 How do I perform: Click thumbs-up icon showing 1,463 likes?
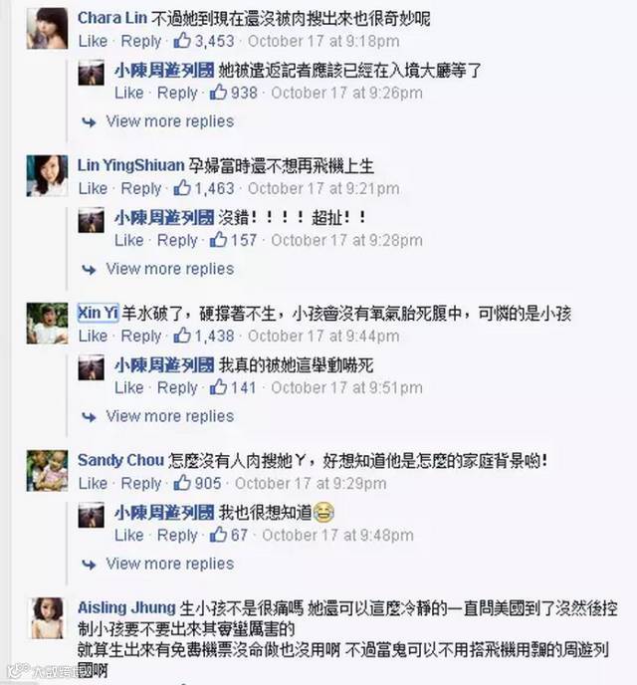coord(182,187)
